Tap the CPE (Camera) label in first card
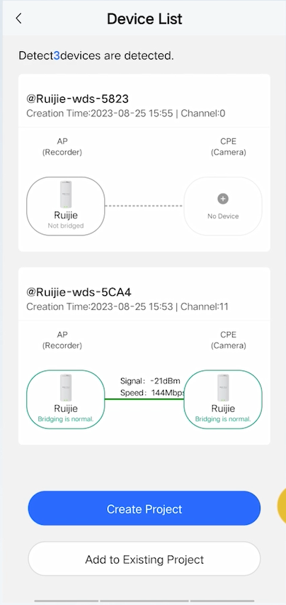This screenshot has width=286, height=605. [228, 147]
